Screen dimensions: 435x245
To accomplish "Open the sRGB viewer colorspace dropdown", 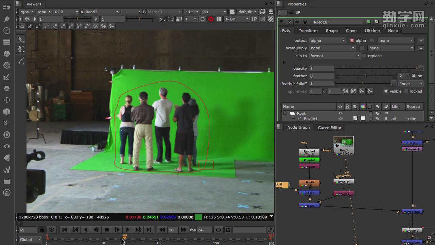I will [x=237, y=19].
